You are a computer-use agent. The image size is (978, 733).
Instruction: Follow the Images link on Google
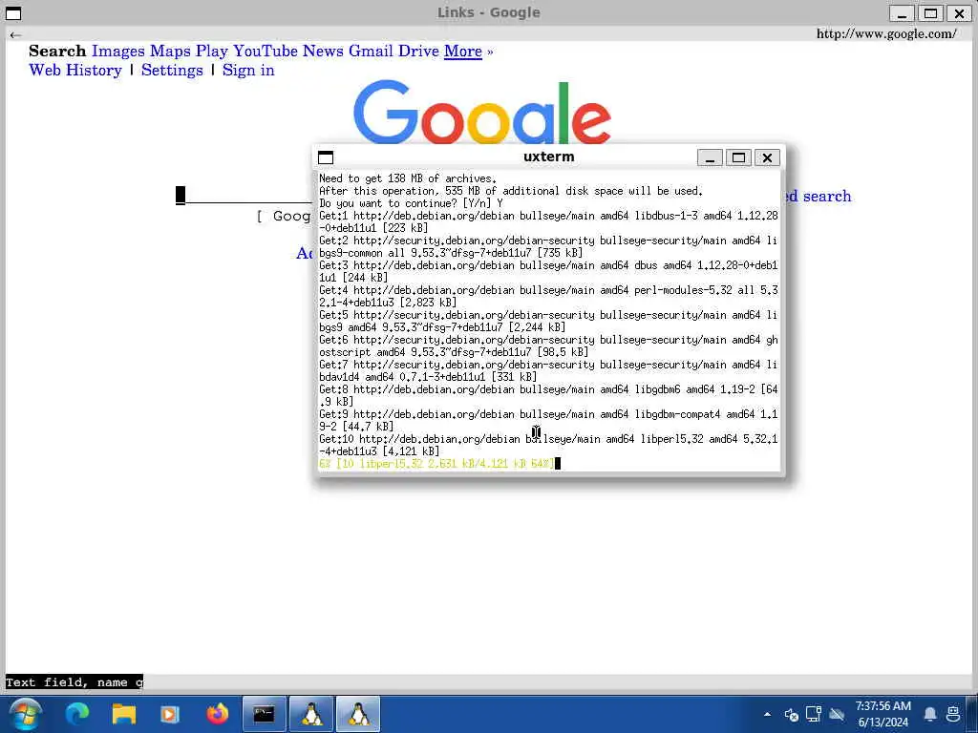[x=117, y=52]
